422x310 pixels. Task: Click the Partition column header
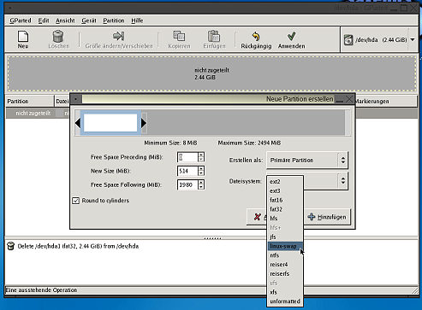(x=30, y=102)
